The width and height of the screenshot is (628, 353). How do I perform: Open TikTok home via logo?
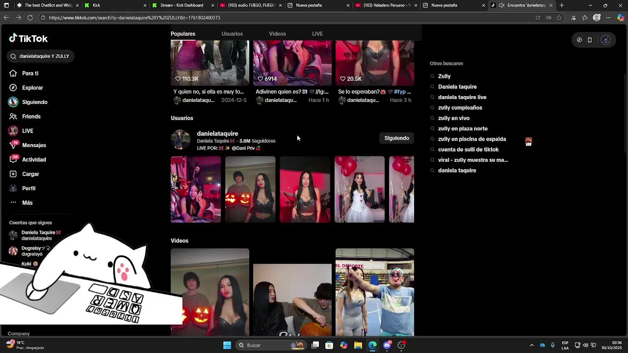click(28, 39)
